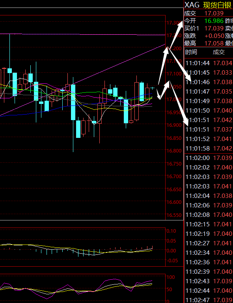Click the horizontal magenta line near 17.250
This screenshot has height=303, width=233.
point(82,34)
